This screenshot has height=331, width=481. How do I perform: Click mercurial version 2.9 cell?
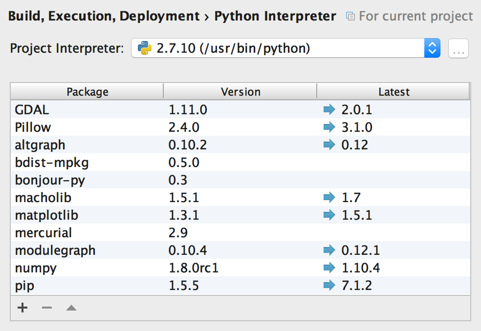tap(178, 232)
